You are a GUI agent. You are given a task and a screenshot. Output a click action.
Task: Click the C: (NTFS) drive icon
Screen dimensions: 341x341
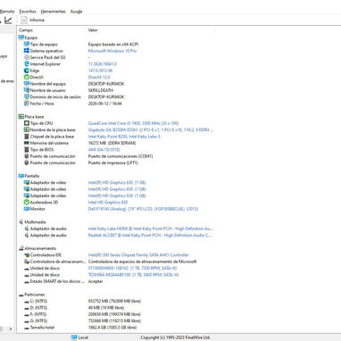(27, 301)
